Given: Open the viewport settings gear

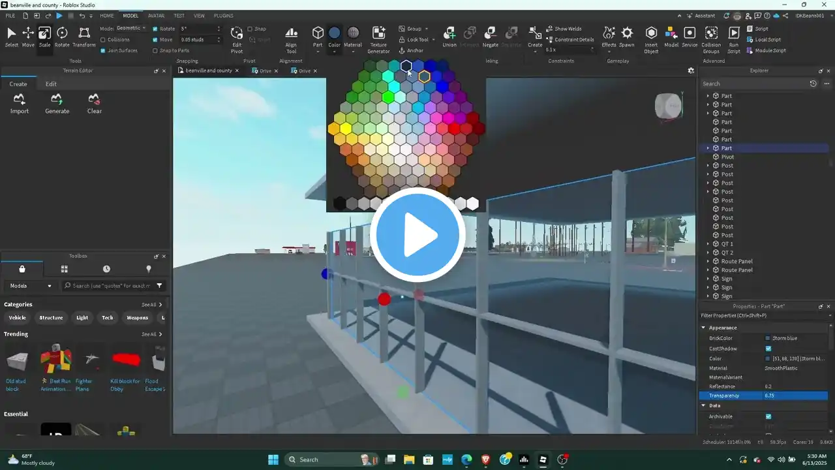Looking at the screenshot, I should tap(691, 70).
